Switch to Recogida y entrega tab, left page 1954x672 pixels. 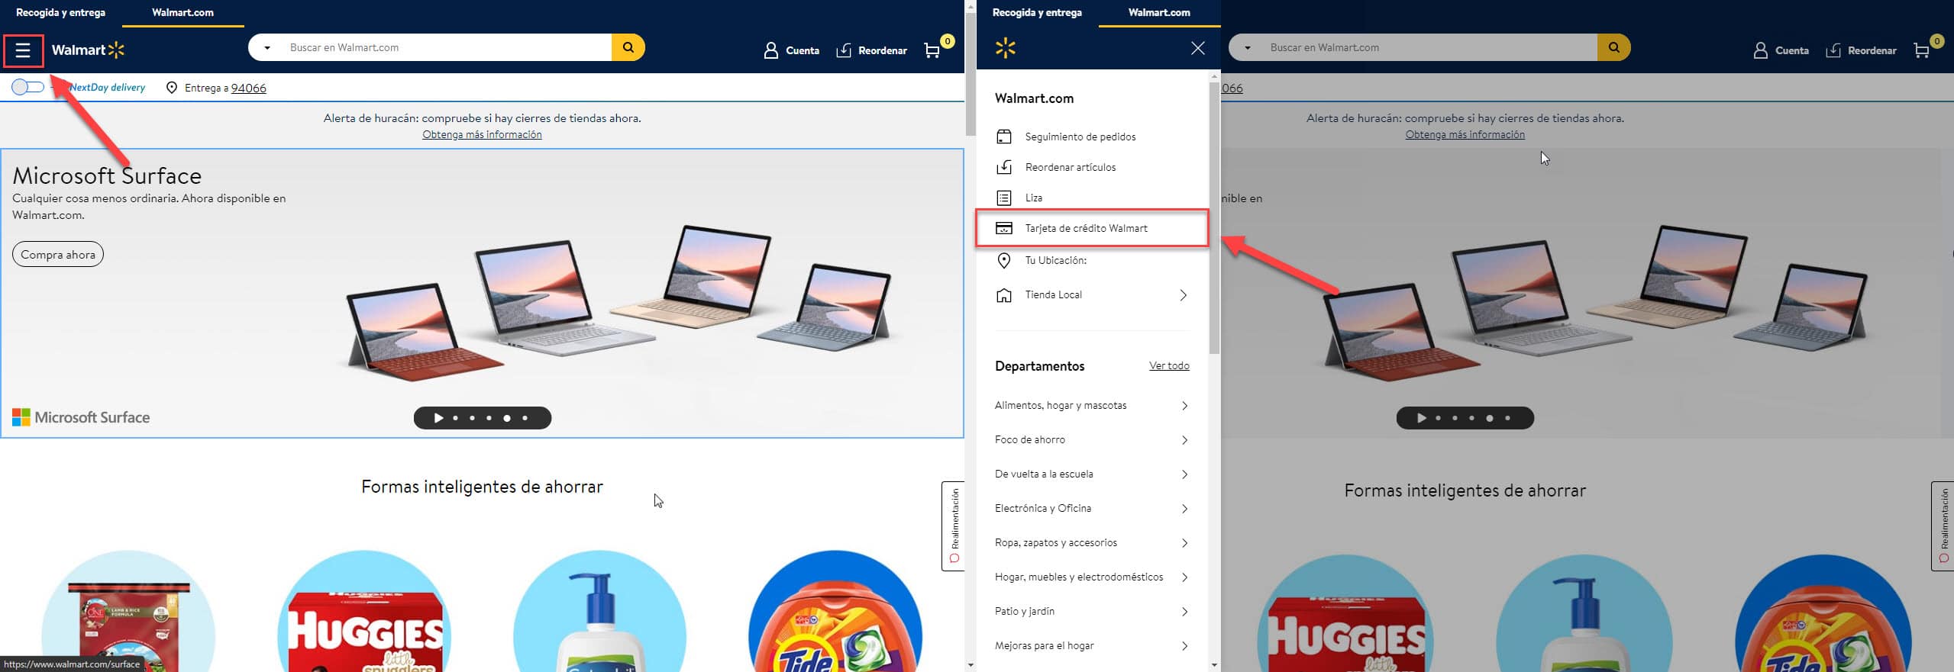[x=60, y=13]
